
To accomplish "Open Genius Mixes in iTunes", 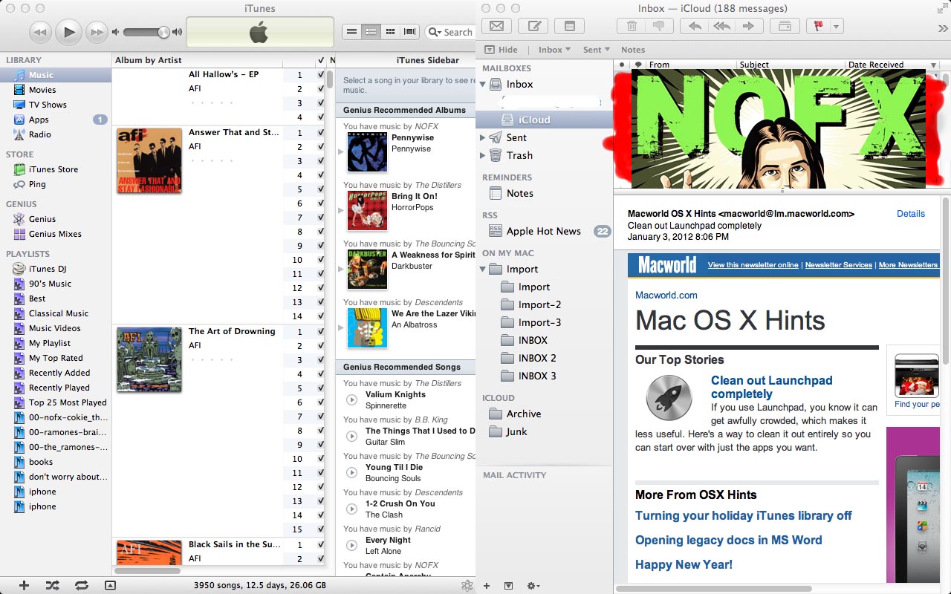I will click(x=56, y=234).
